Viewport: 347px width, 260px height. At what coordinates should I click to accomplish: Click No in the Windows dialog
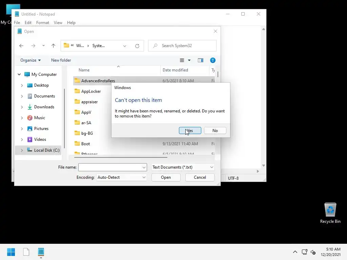coord(215,130)
